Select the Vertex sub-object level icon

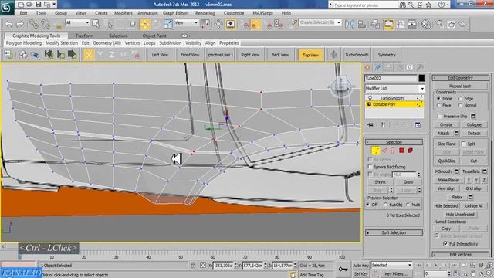[x=375, y=151]
